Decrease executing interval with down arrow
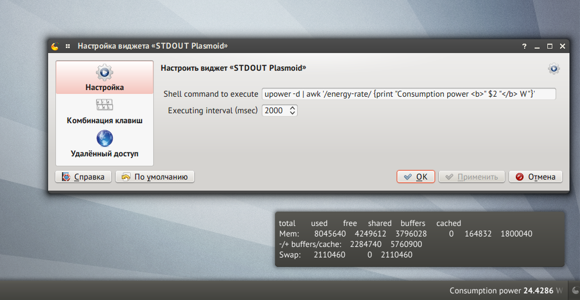The width and height of the screenshot is (580, 300). pyautogui.click(x=293, y=113)
